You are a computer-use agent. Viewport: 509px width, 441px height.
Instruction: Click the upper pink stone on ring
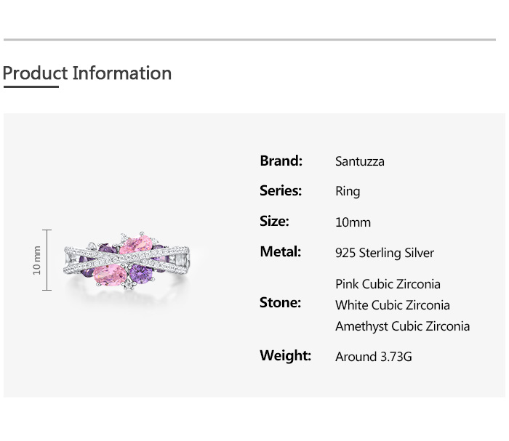point(136,245)
